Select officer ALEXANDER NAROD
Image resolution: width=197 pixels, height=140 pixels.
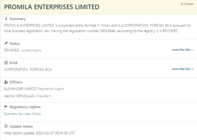[x=20, y=89]
